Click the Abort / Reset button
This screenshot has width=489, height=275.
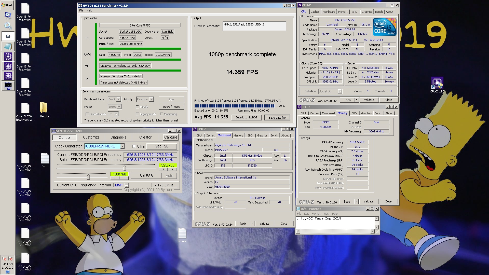[x=171, y=107]
